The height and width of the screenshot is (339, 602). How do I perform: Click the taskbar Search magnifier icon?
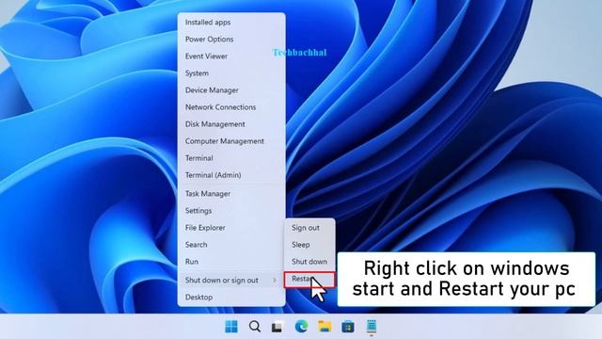click(x=255, y=327)
